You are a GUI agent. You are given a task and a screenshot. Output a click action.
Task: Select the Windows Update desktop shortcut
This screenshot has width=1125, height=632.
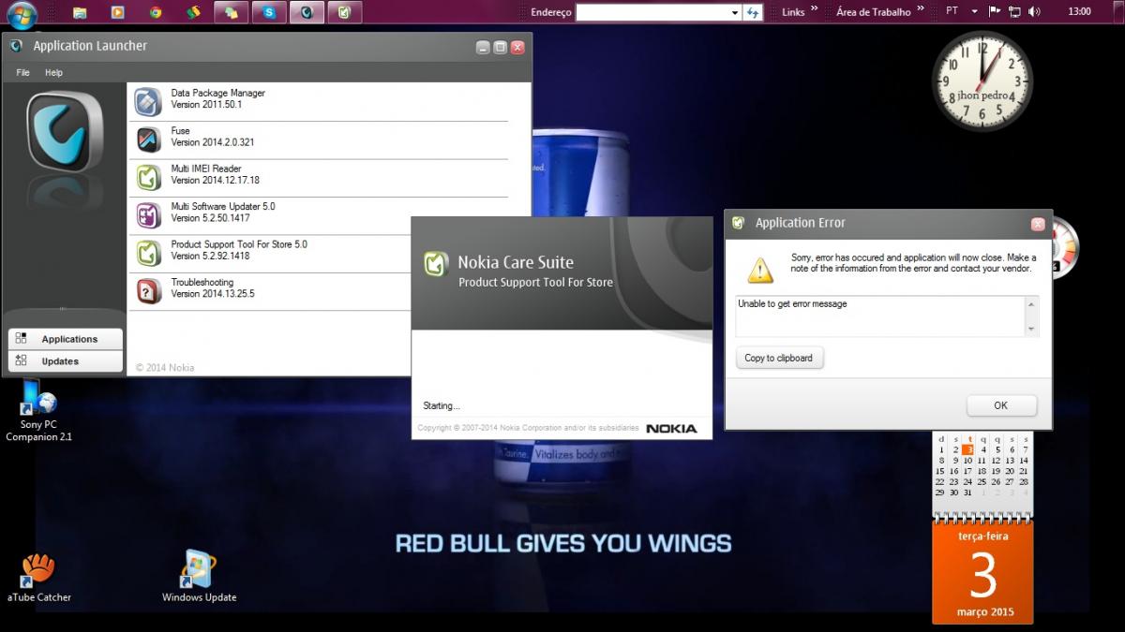coord(199,577)
